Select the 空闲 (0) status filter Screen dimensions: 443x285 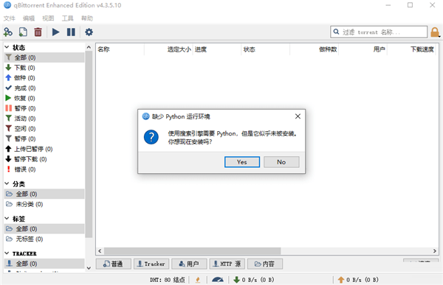[44, 129]
